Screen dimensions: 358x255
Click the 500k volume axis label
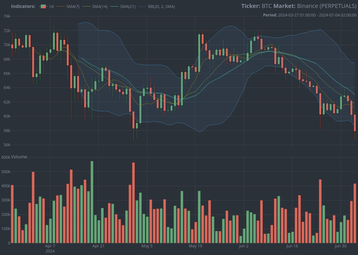(x=6, y=172)
